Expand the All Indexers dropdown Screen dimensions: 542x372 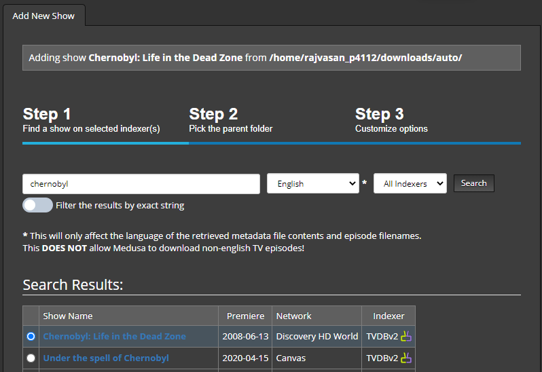coord(410,183)
